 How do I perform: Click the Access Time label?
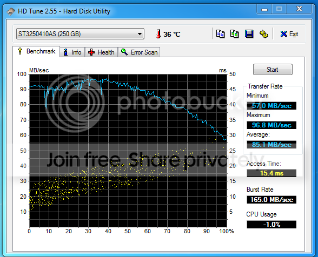264,164
